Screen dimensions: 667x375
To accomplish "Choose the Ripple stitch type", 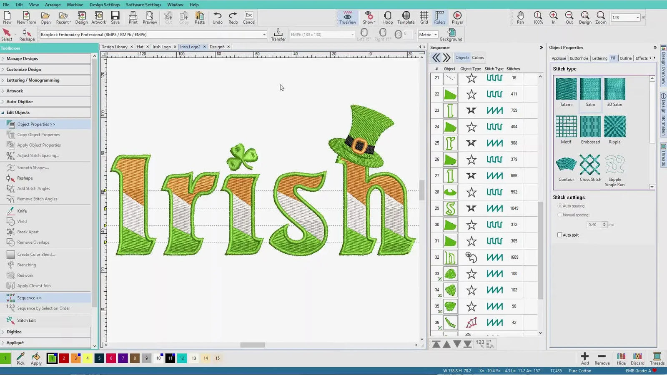I will (614, 130).
